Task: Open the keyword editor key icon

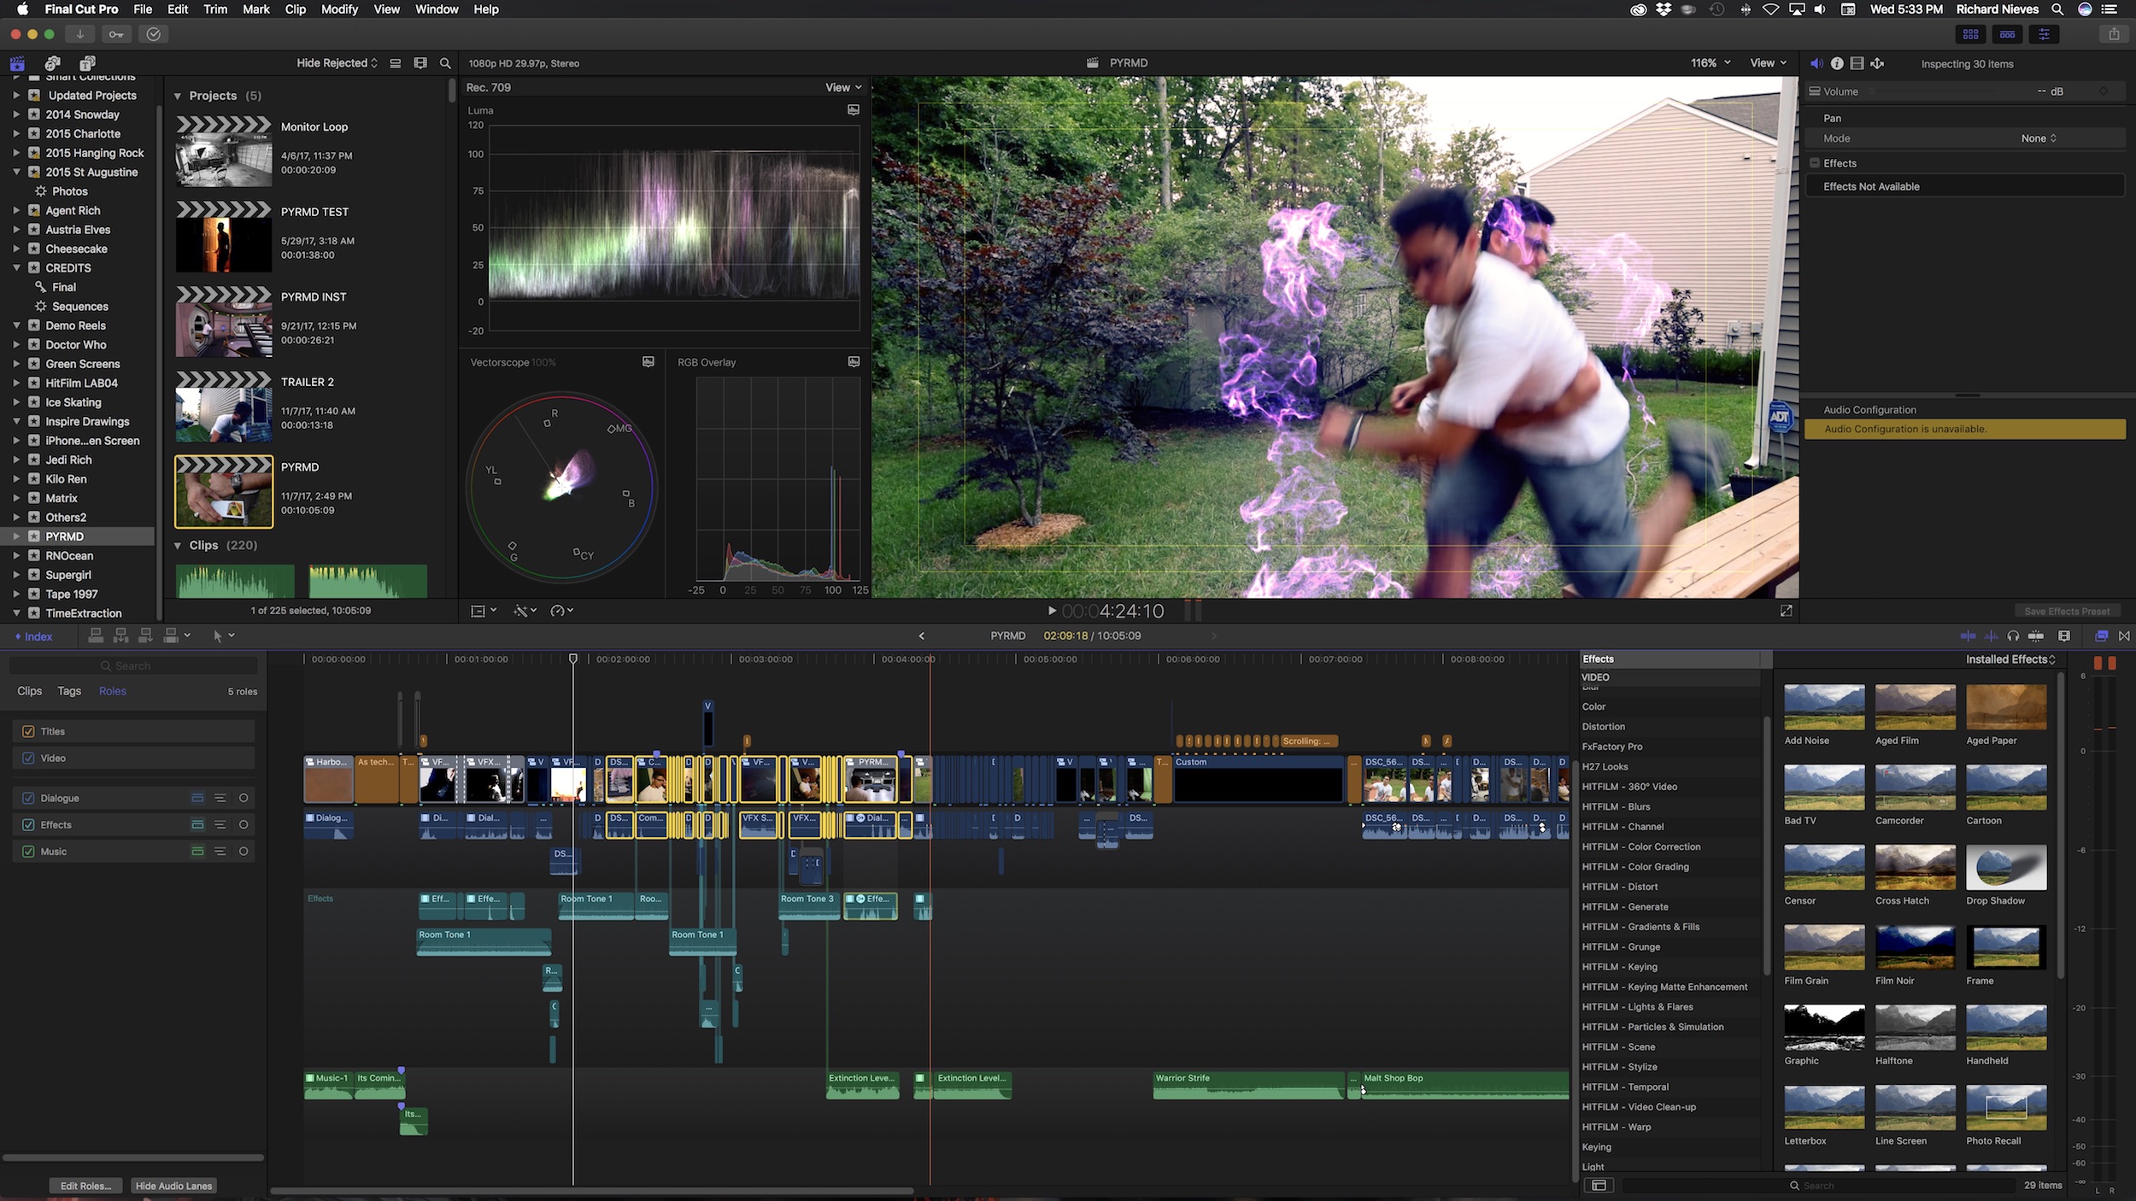Action: [116, 34]
